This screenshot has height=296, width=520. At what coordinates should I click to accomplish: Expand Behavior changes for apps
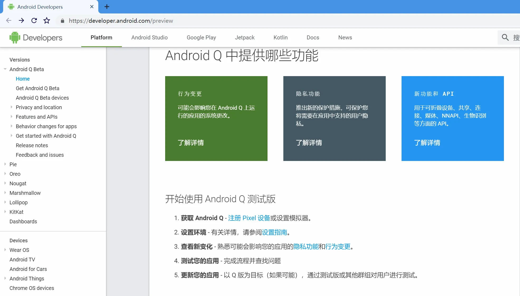[11, 126]
